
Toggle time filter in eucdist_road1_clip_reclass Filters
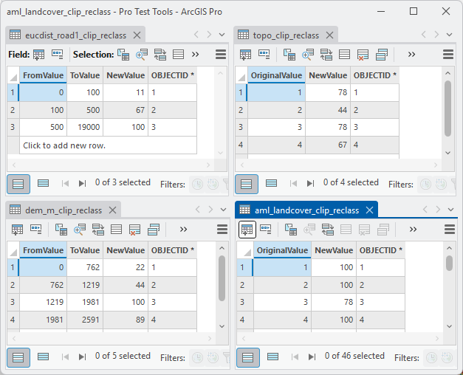(x=198, y=185)
